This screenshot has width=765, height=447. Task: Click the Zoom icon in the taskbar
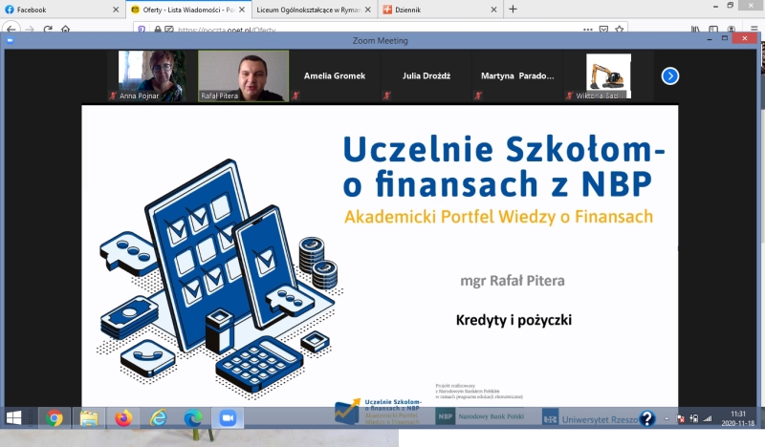pos(228,418)
